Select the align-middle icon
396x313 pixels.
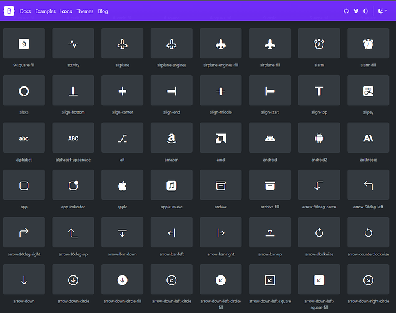tap(221, 90)
